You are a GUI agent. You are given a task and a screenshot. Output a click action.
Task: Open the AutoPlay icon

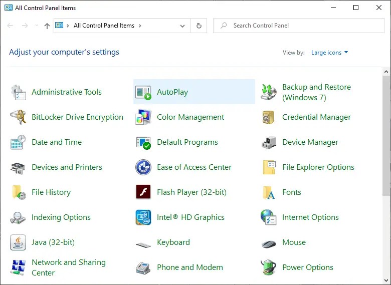(143, 92)
